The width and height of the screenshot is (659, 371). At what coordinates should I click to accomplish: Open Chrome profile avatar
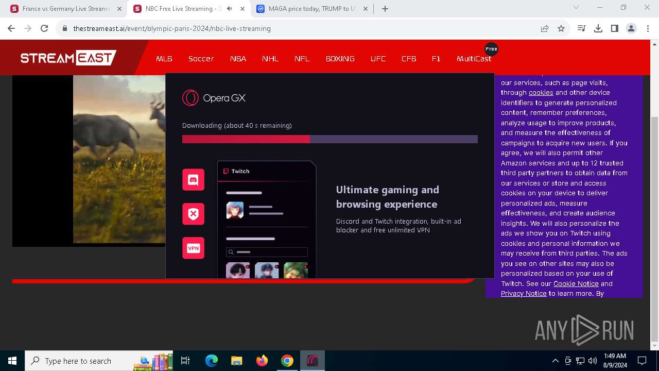[631, 28]
